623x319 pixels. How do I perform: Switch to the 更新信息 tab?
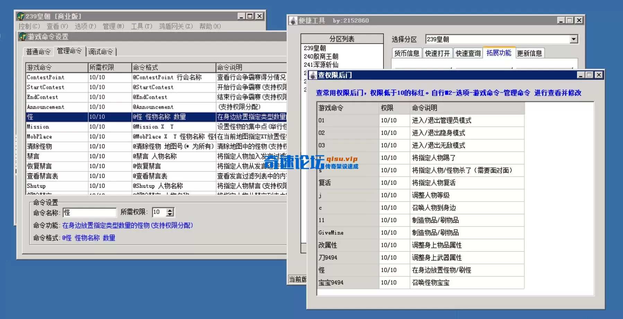point(530,53)
